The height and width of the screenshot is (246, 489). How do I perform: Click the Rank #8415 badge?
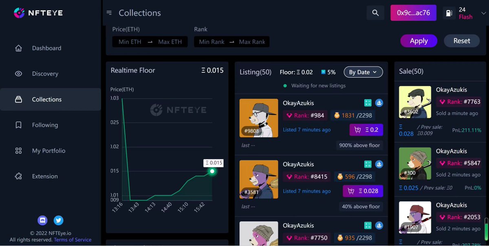pyautogui.click(x=307, y=177)
